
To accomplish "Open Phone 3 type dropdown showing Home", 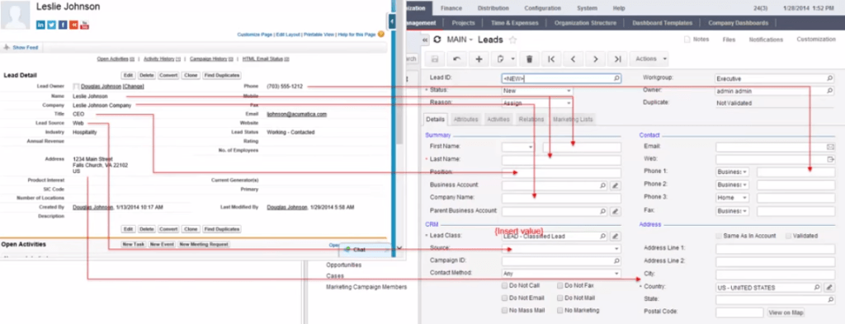I will [x=733, y=198].
